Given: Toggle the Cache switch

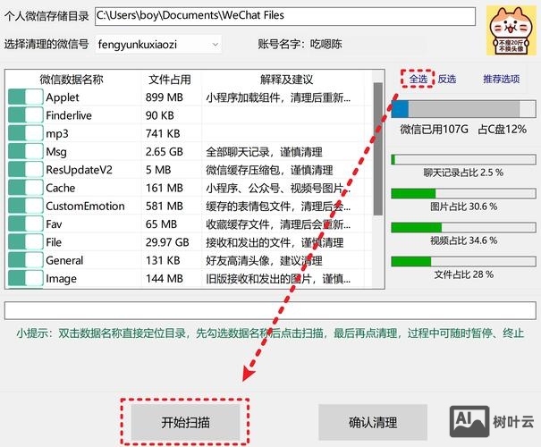Looking at the screenshot, I should (26, 188).
